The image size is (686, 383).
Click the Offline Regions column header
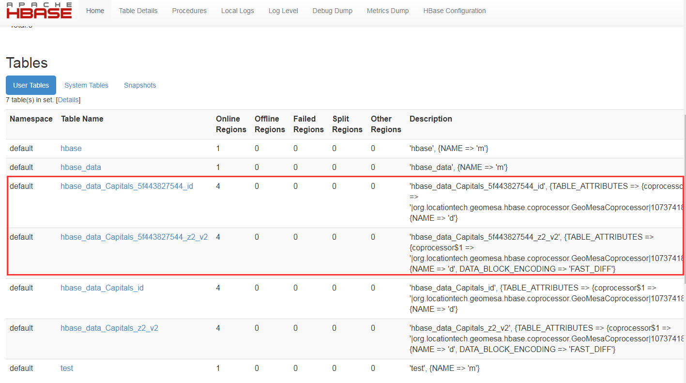(270, 124)
